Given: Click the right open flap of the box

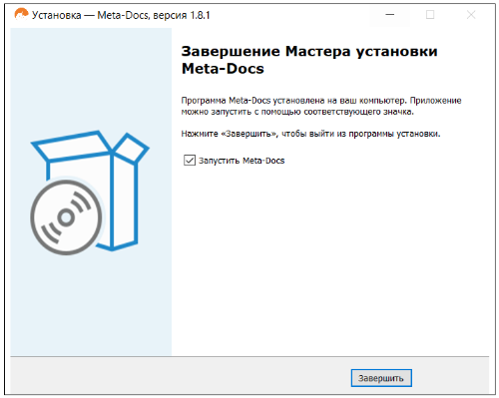Looking at the screenshot, I should coord(131,148).
